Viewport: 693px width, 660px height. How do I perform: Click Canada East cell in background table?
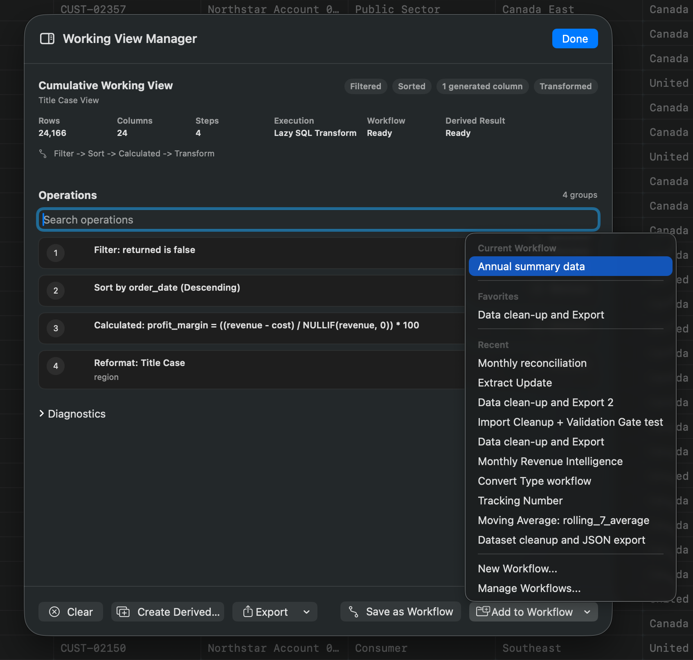(538, 9)
